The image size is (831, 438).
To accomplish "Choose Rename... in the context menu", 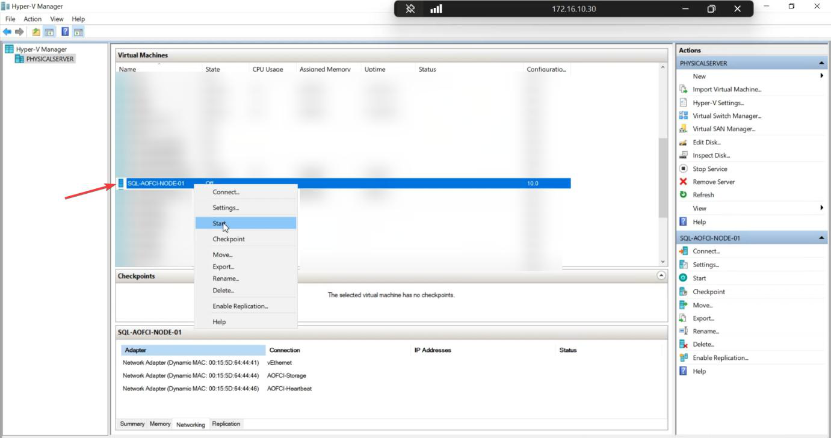I will tap(246, 279).
